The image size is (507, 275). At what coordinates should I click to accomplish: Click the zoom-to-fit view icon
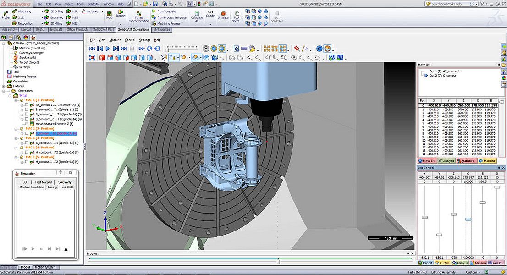[93, 57]
